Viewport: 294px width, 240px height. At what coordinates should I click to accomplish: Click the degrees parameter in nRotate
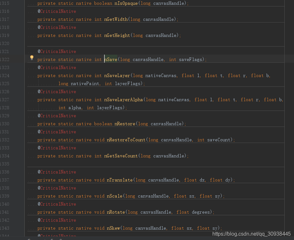[200, 212]
